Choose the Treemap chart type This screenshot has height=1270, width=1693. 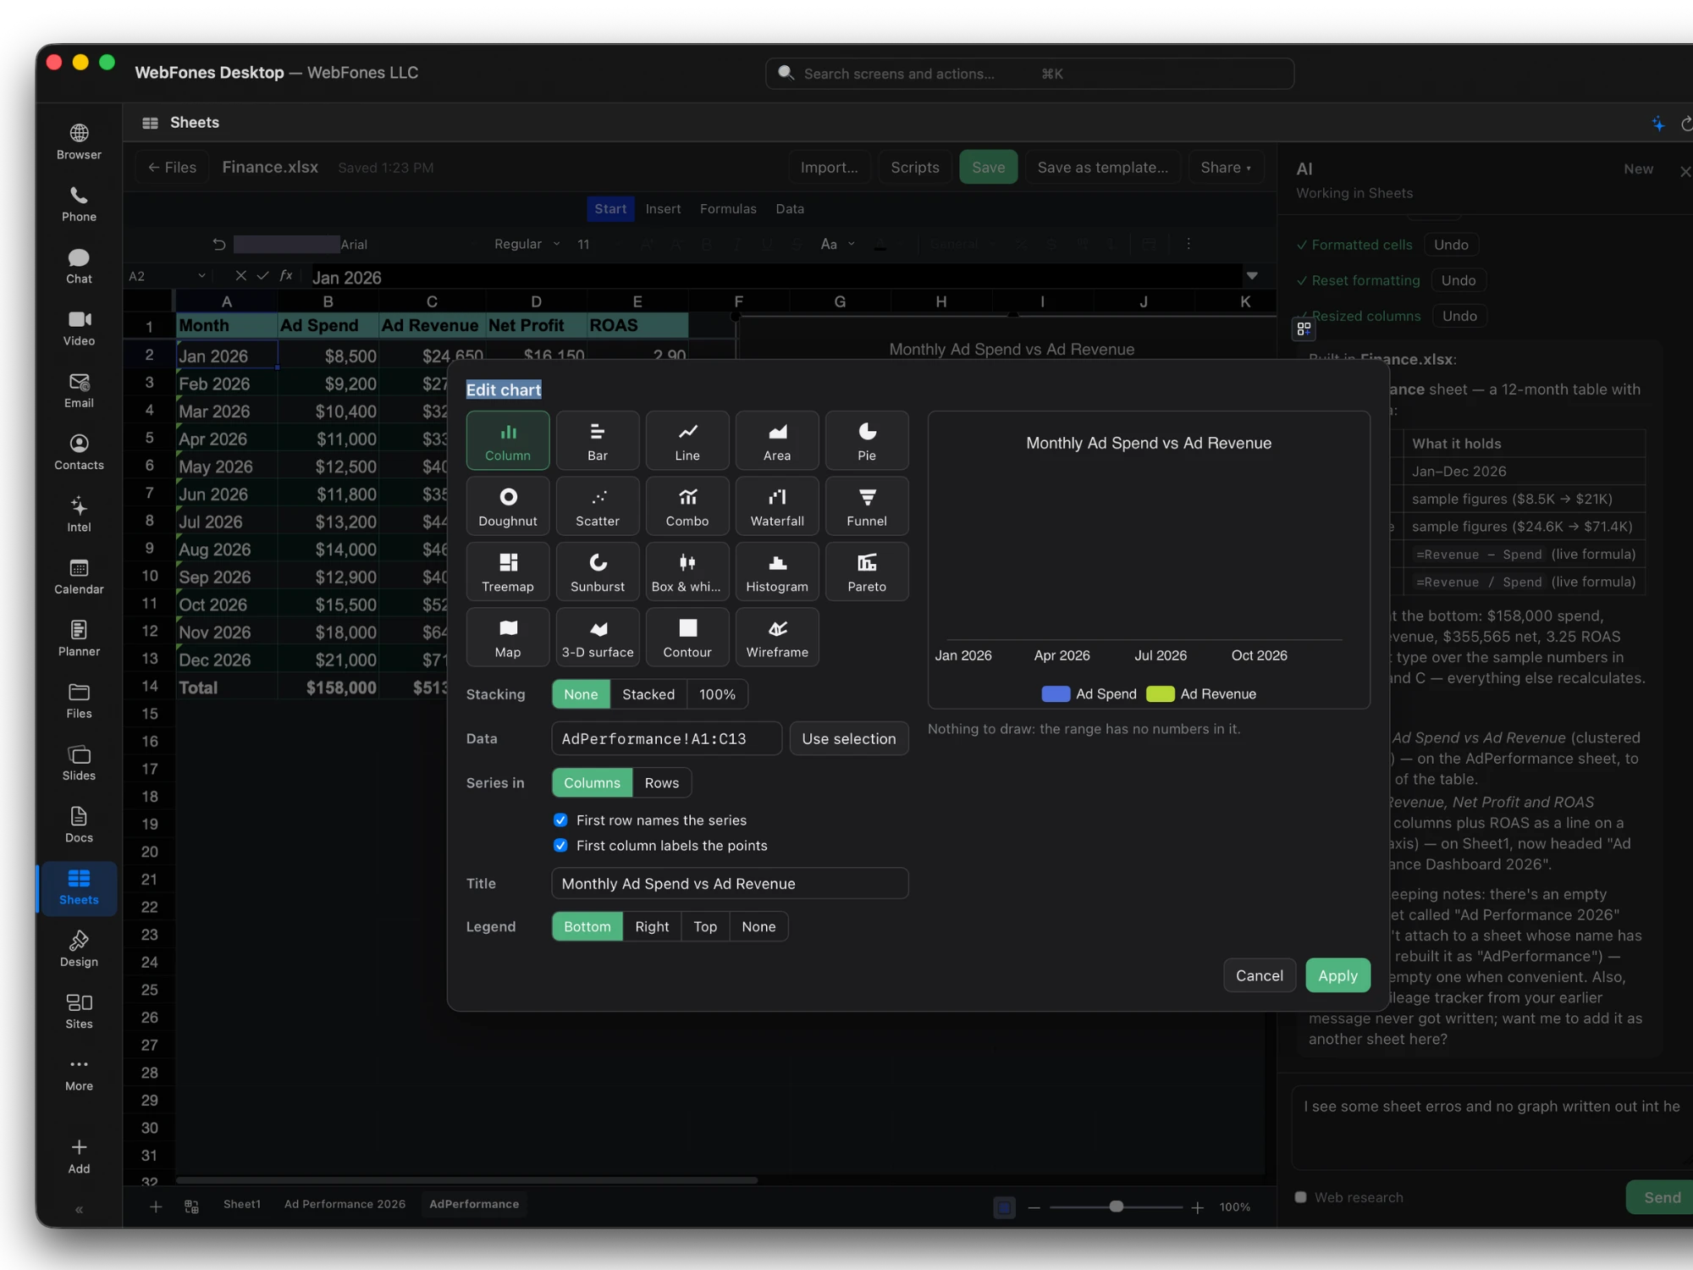tap(507, 571)
